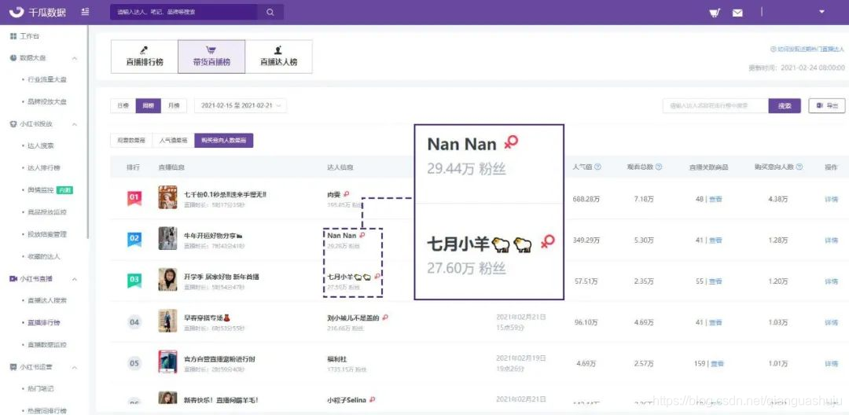This screenshot has height=415, width=849.
Task: Click the 小红书运营 section icon in sidebar
Action: (x=13, y=367)
